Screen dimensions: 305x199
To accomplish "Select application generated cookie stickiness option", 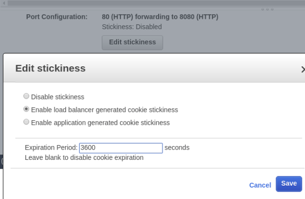I will (x=26, y=122).
